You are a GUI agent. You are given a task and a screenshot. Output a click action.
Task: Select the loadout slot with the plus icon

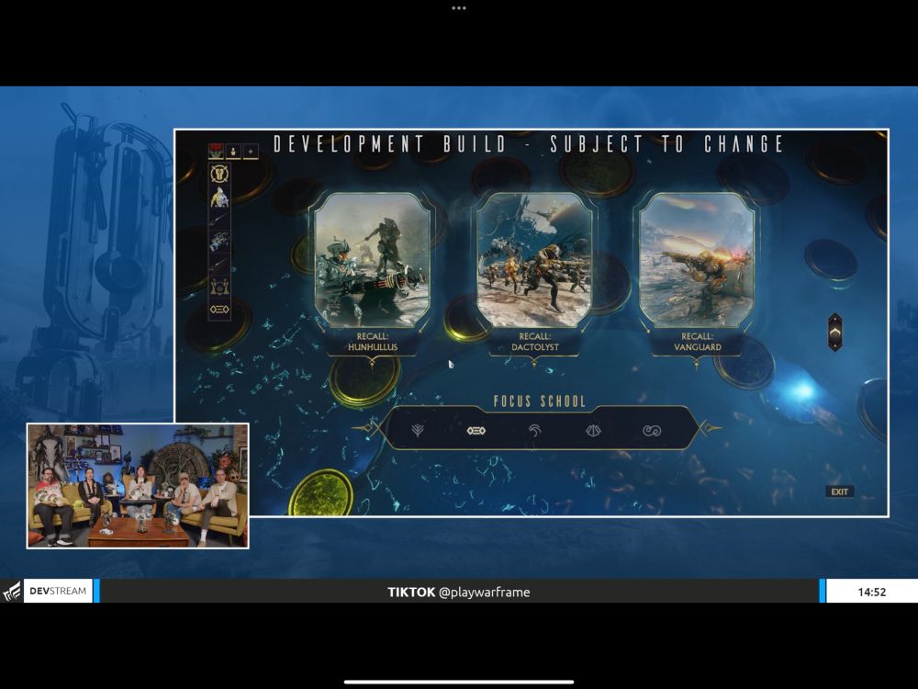click(251, 152)
